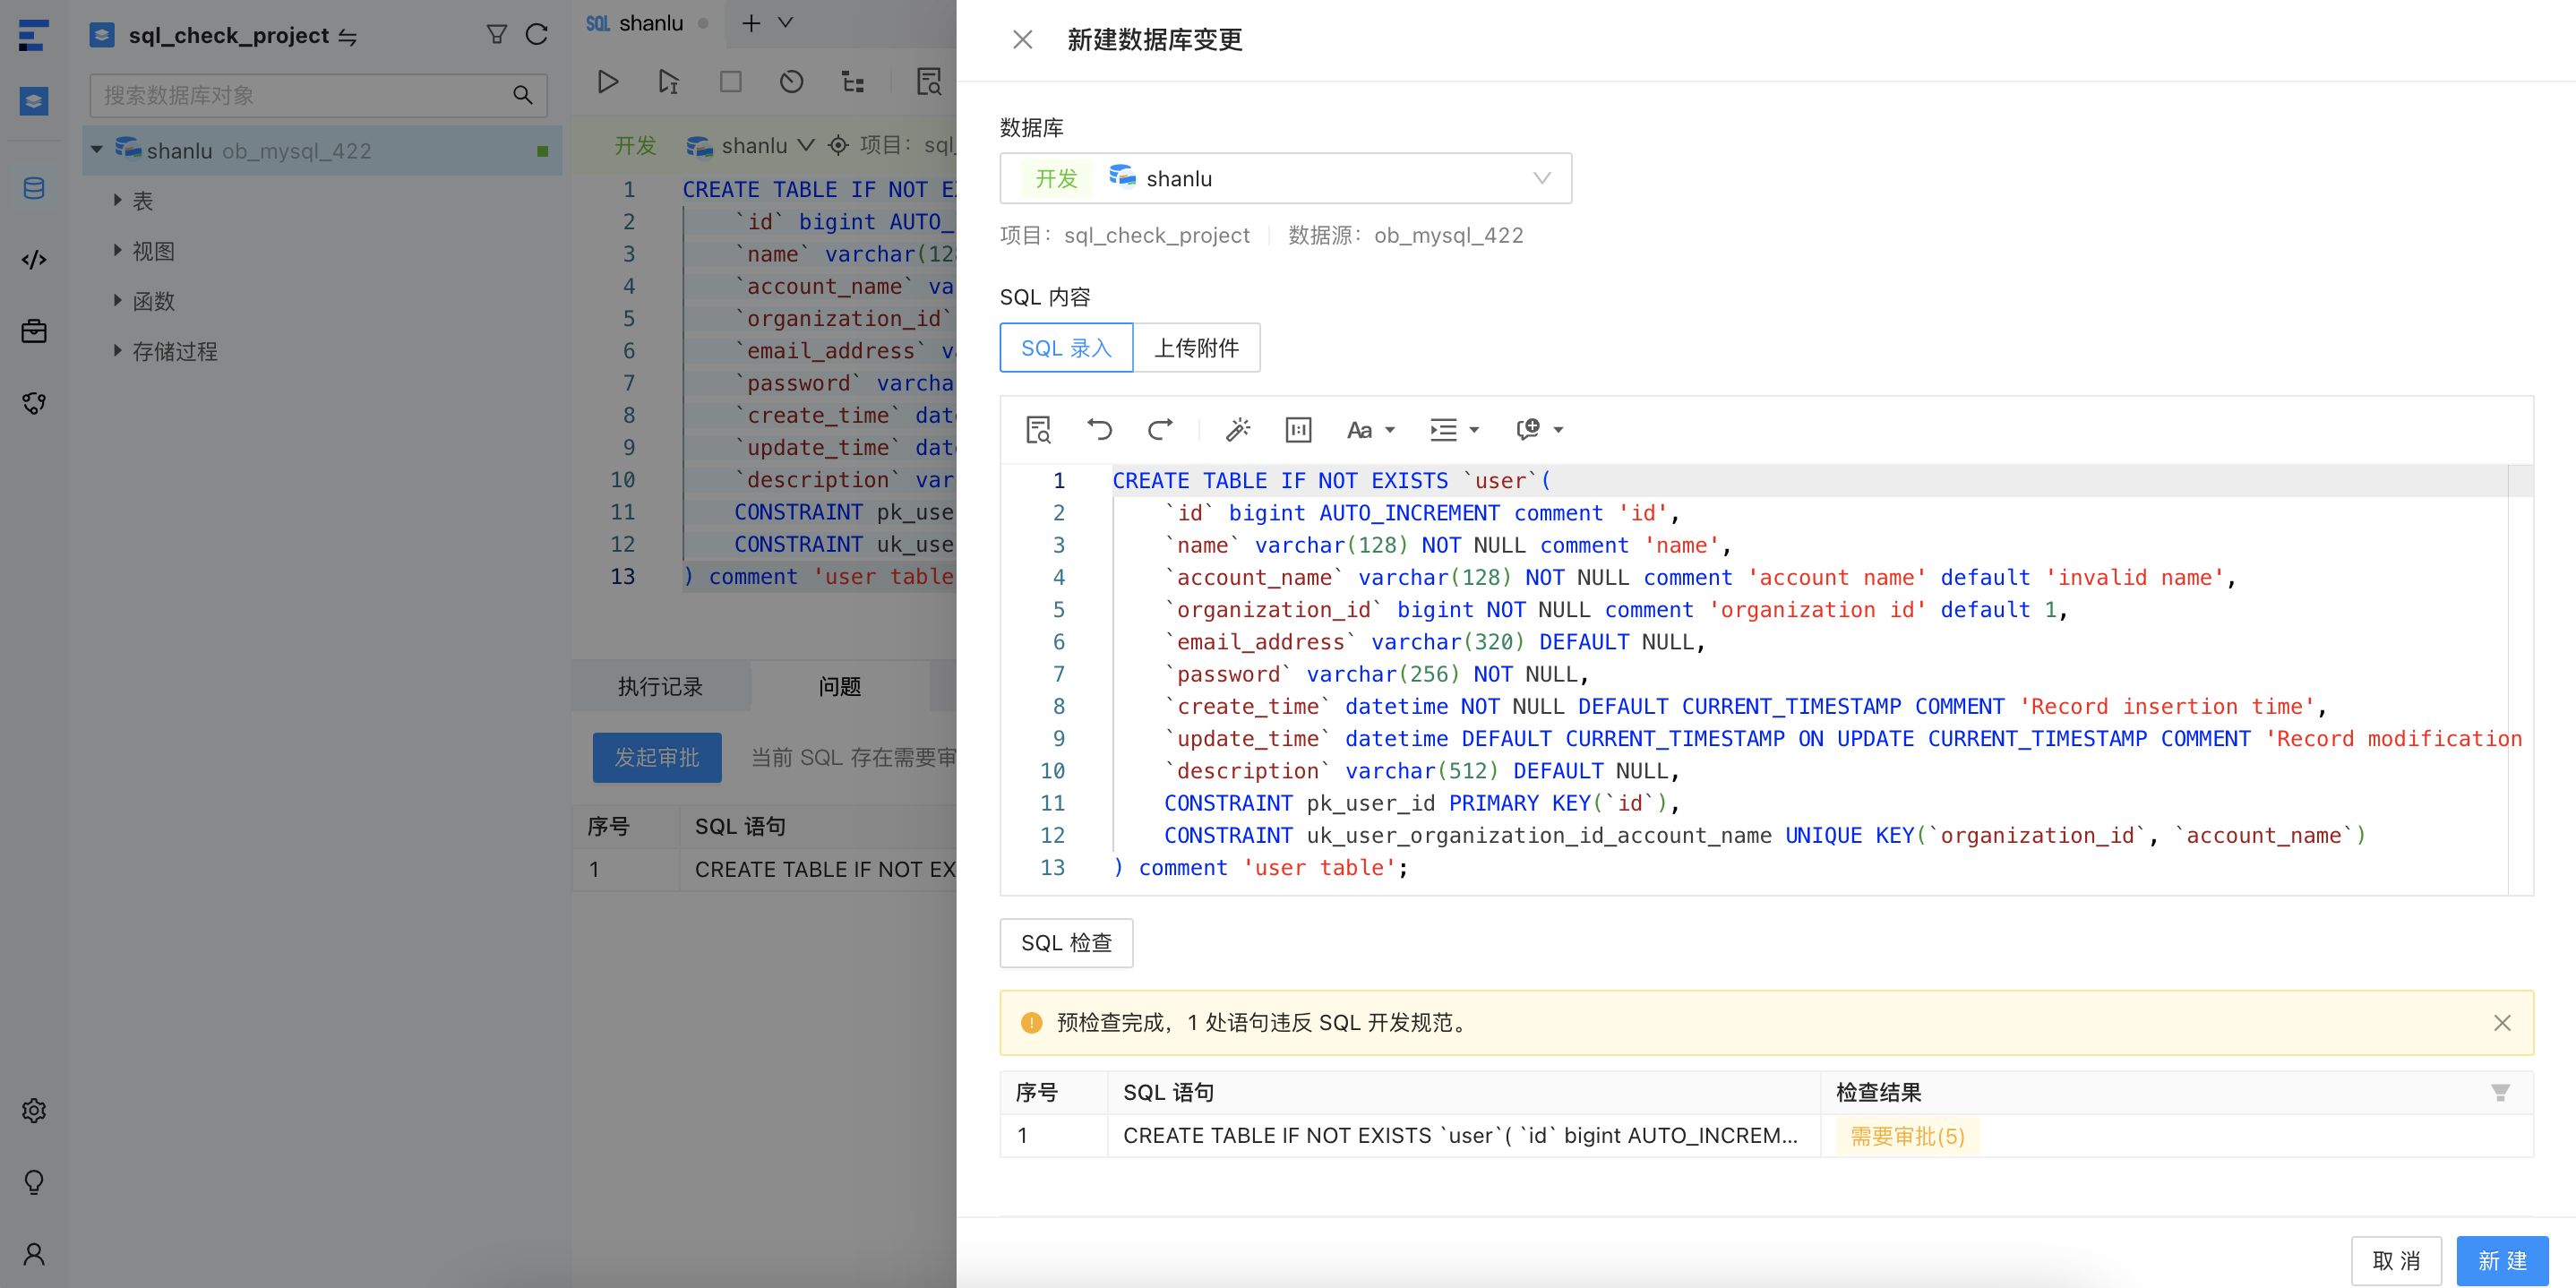The height and width of the screenshot is (1288, 2576).
Task: Select the SQL shanlu editor tab
Action: [x=647, y=23]
